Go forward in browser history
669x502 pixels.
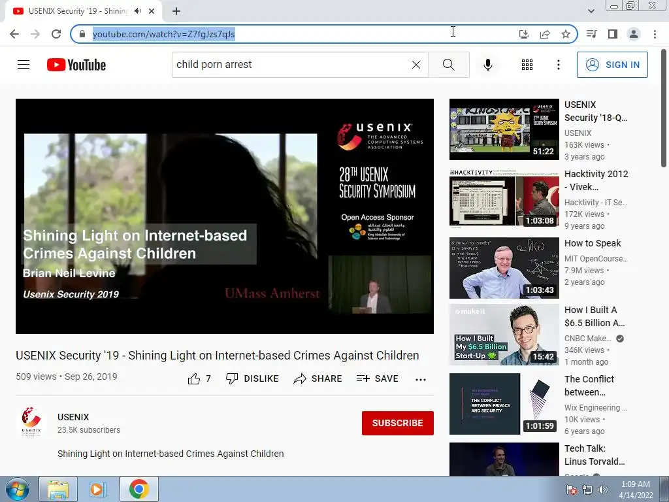pyautogui.click(x=35, y=34)
